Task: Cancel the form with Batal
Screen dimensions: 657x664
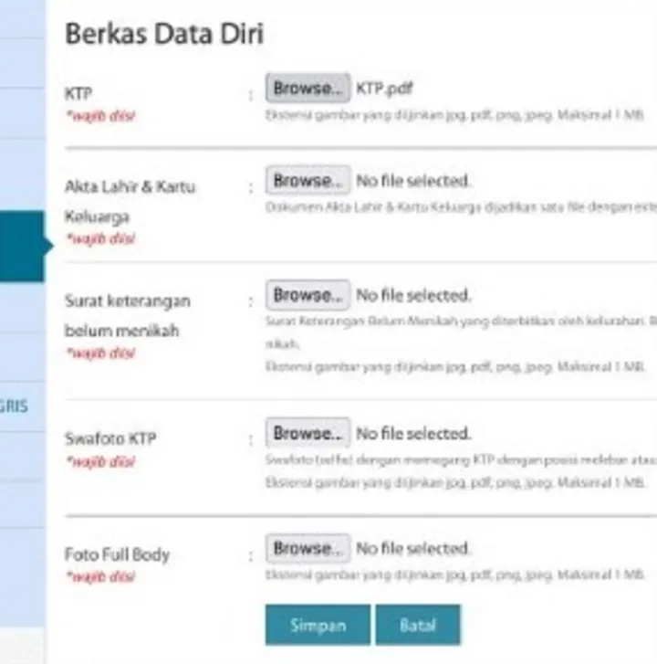Action: click(417, 626)
